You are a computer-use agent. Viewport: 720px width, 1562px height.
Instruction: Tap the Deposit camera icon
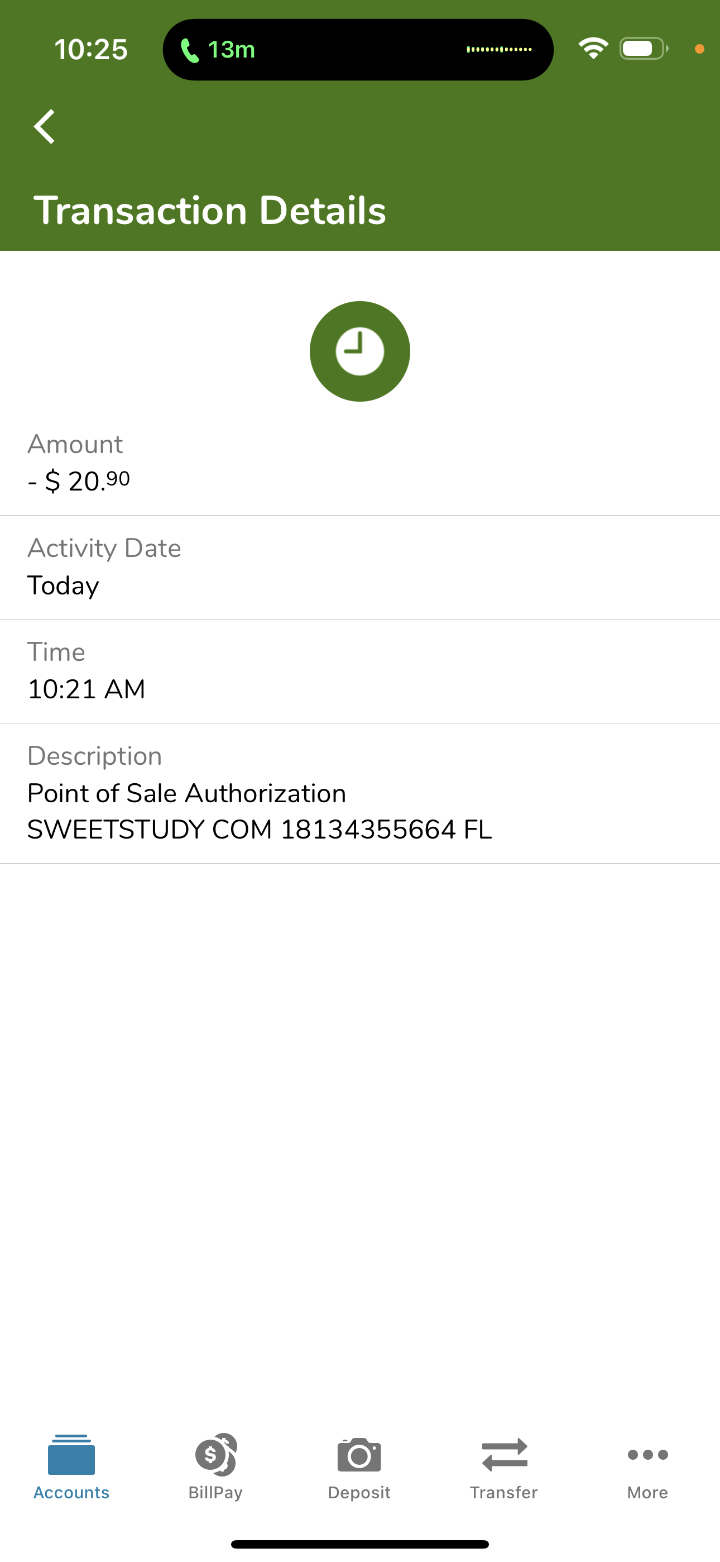pyautogui.click(x=359, y=1454)
